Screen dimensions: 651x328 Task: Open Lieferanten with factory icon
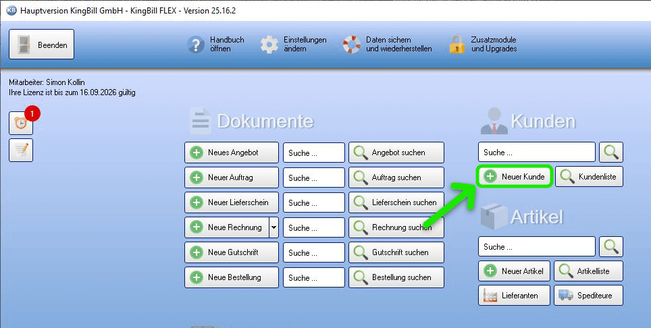514,295
